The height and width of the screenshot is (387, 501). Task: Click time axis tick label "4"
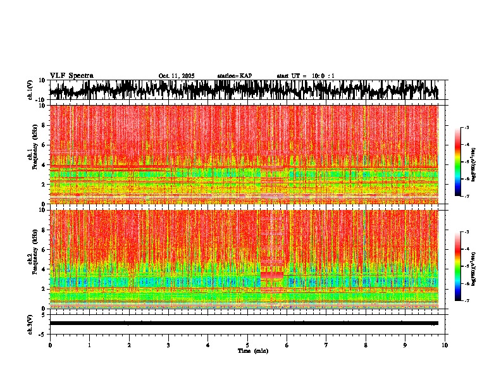[208, 345]
